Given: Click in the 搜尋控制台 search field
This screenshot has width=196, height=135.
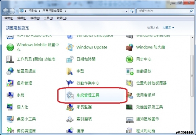Looking at the screenshot, I should tap(163, 11).
